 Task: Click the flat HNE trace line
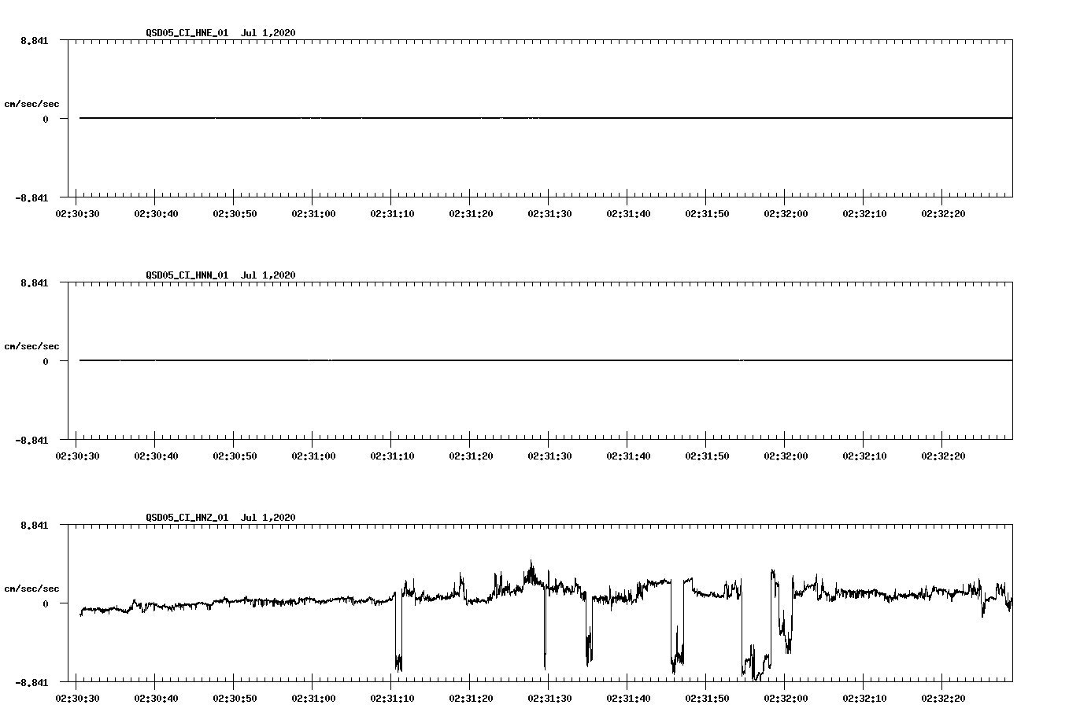(x=546, y=118)
